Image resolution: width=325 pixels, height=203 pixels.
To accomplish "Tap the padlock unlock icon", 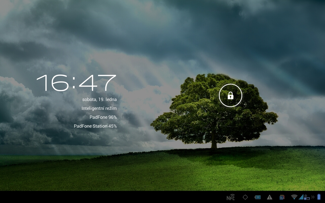I will 230,95.
